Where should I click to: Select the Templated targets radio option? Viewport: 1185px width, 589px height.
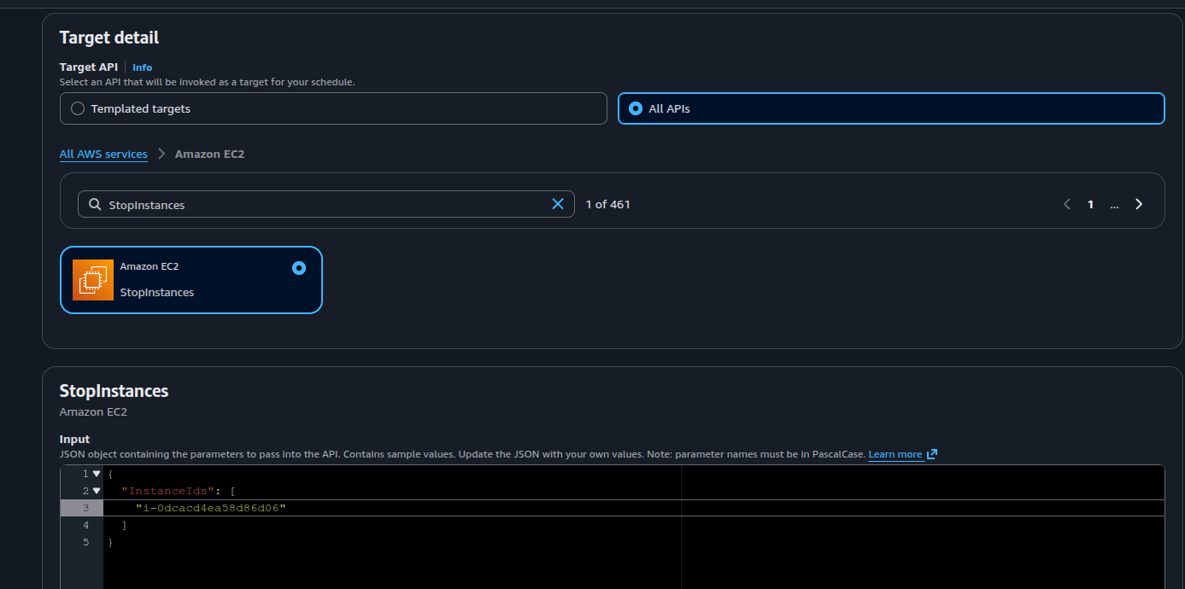pos(78,108)
